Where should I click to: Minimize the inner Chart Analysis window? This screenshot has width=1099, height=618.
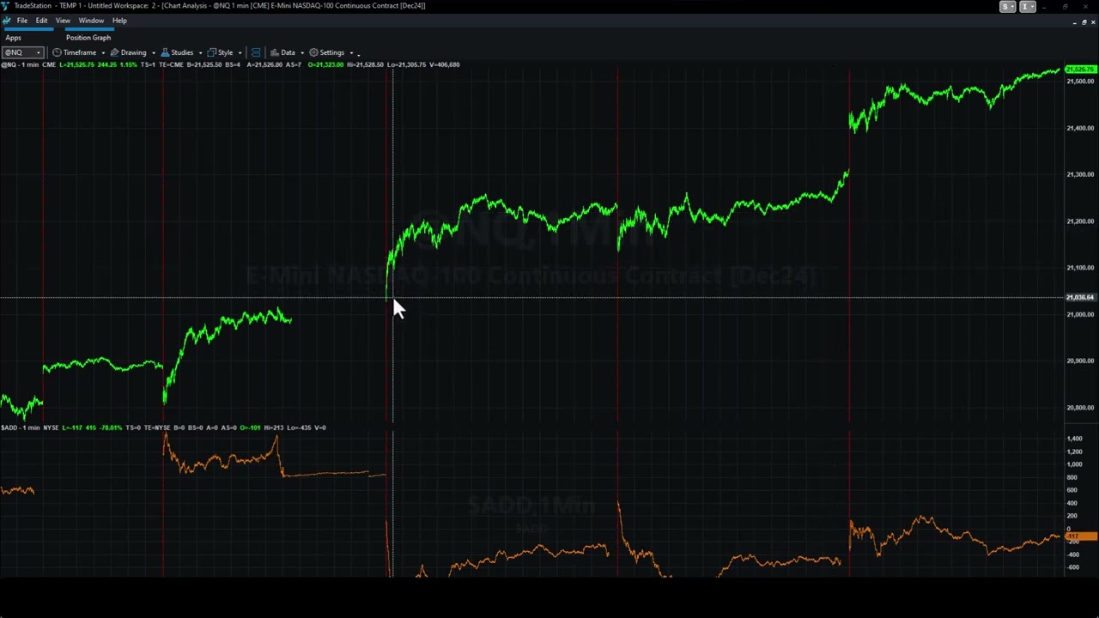coord(1074,22)
